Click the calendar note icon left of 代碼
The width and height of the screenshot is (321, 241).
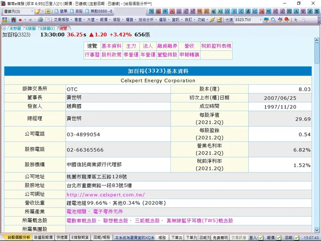tap(219, 20)
